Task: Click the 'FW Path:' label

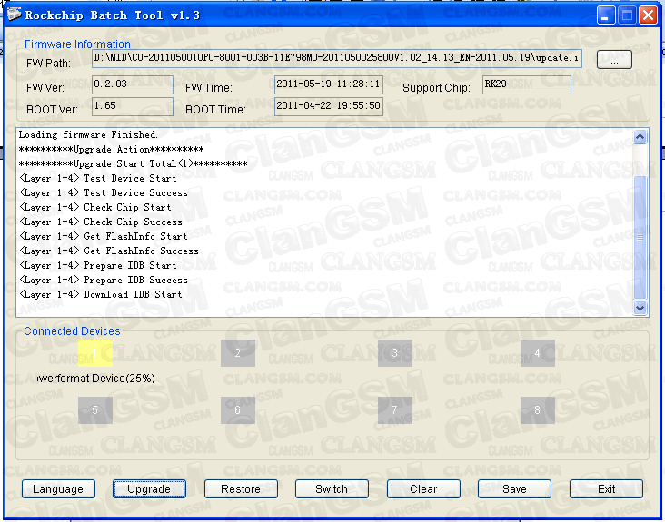Action: [x=48, y=64]
